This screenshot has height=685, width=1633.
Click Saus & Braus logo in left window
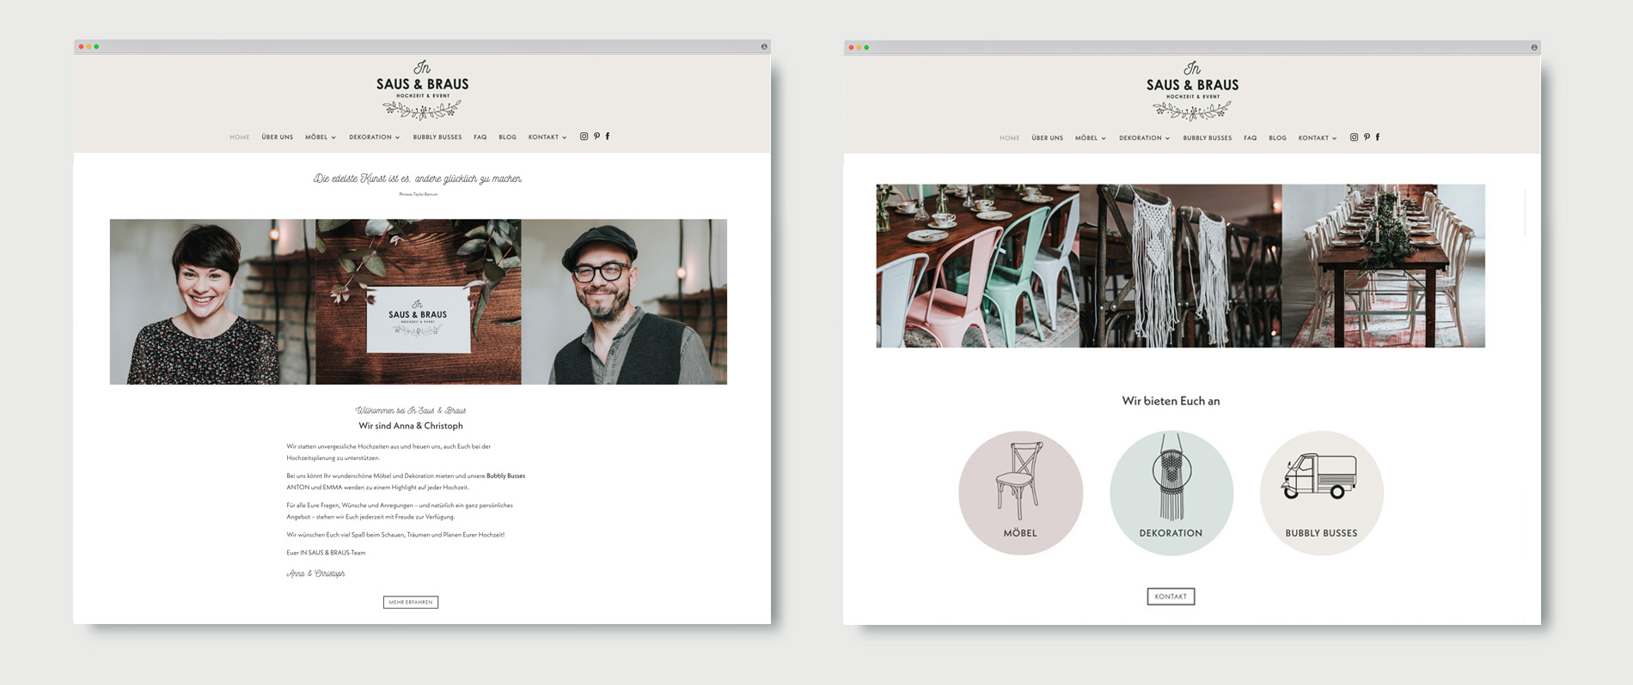422,89
